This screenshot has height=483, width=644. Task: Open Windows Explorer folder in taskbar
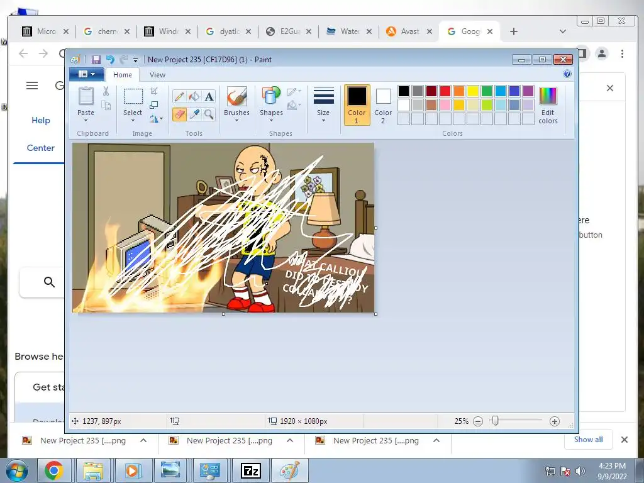(93, 470)
